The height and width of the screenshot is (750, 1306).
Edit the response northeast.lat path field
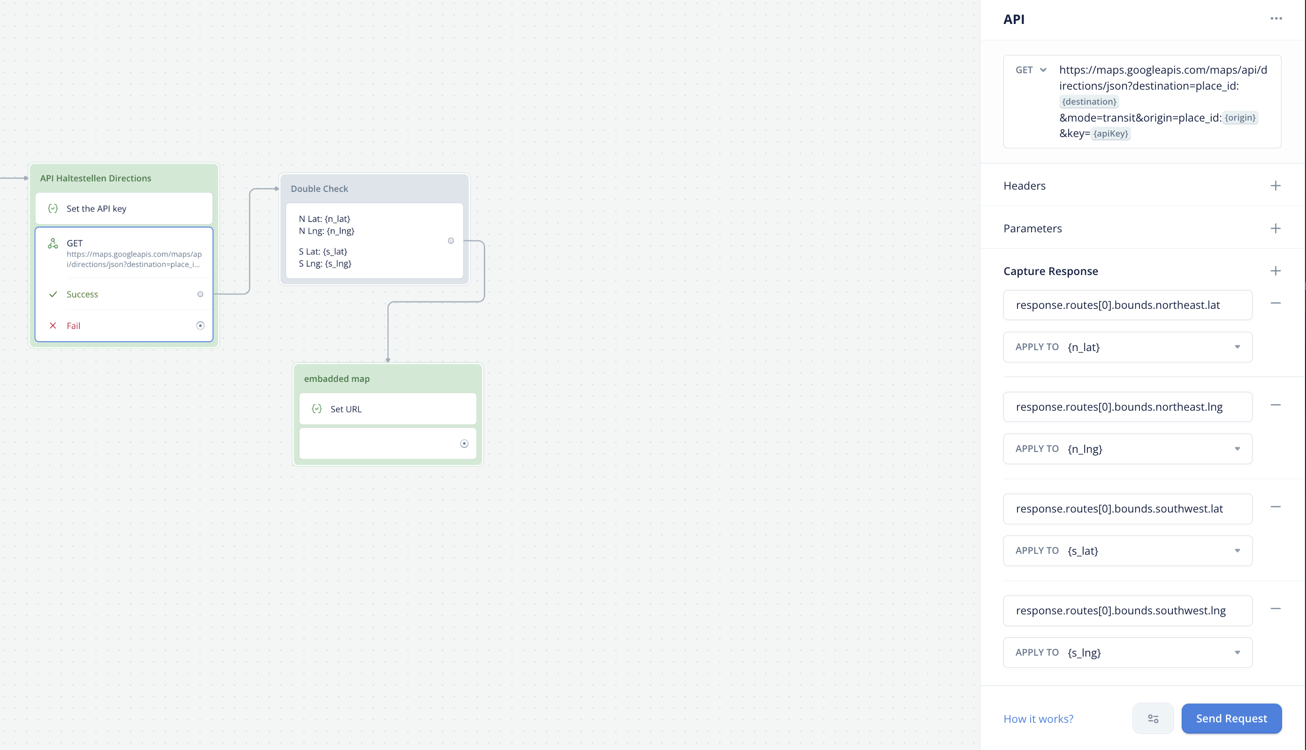(x=1127, y=305)
